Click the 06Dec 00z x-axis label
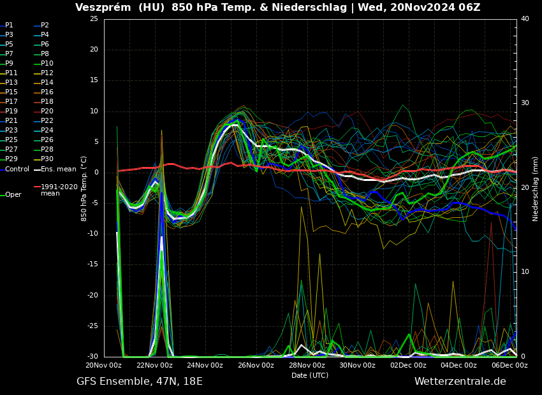The width and height of the screenshot is (542, 395). coord(509,366)
